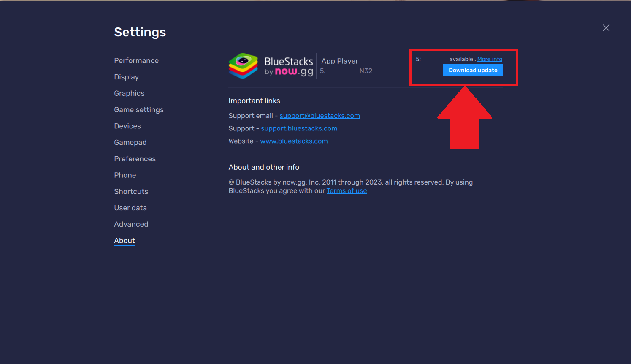This screenshot has width=631, height=364.
Task: Open the Display settings section
Action: 126,77
